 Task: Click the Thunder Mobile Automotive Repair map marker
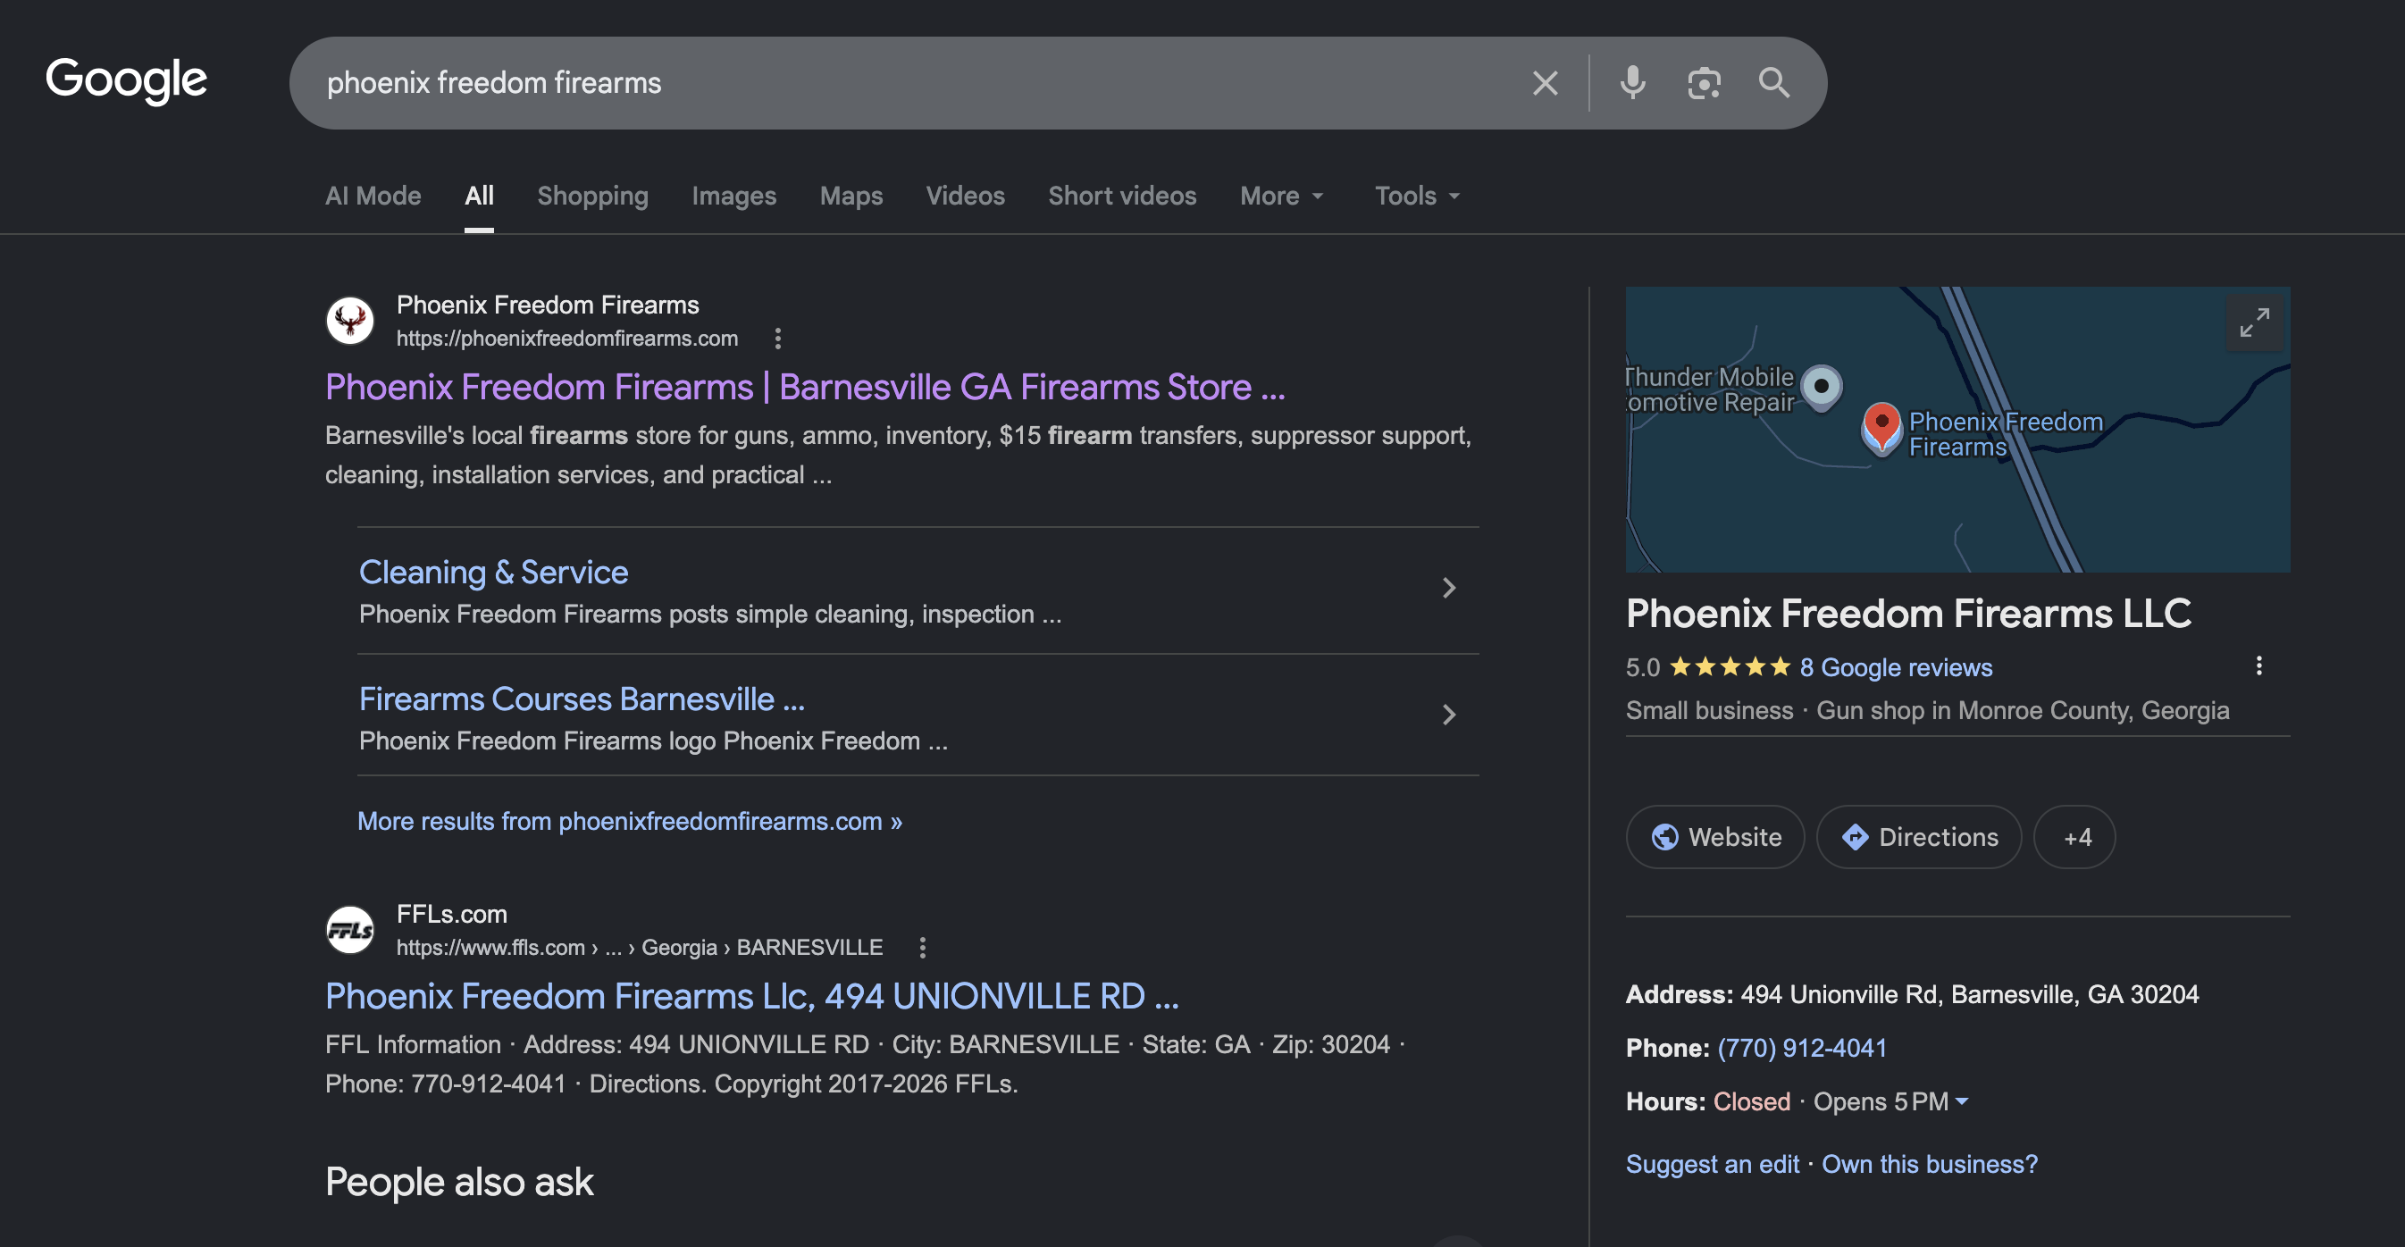tap(1821, 387)
